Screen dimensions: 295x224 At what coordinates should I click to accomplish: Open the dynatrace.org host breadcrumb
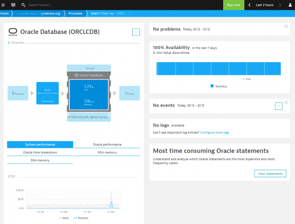tap(38, 13)
